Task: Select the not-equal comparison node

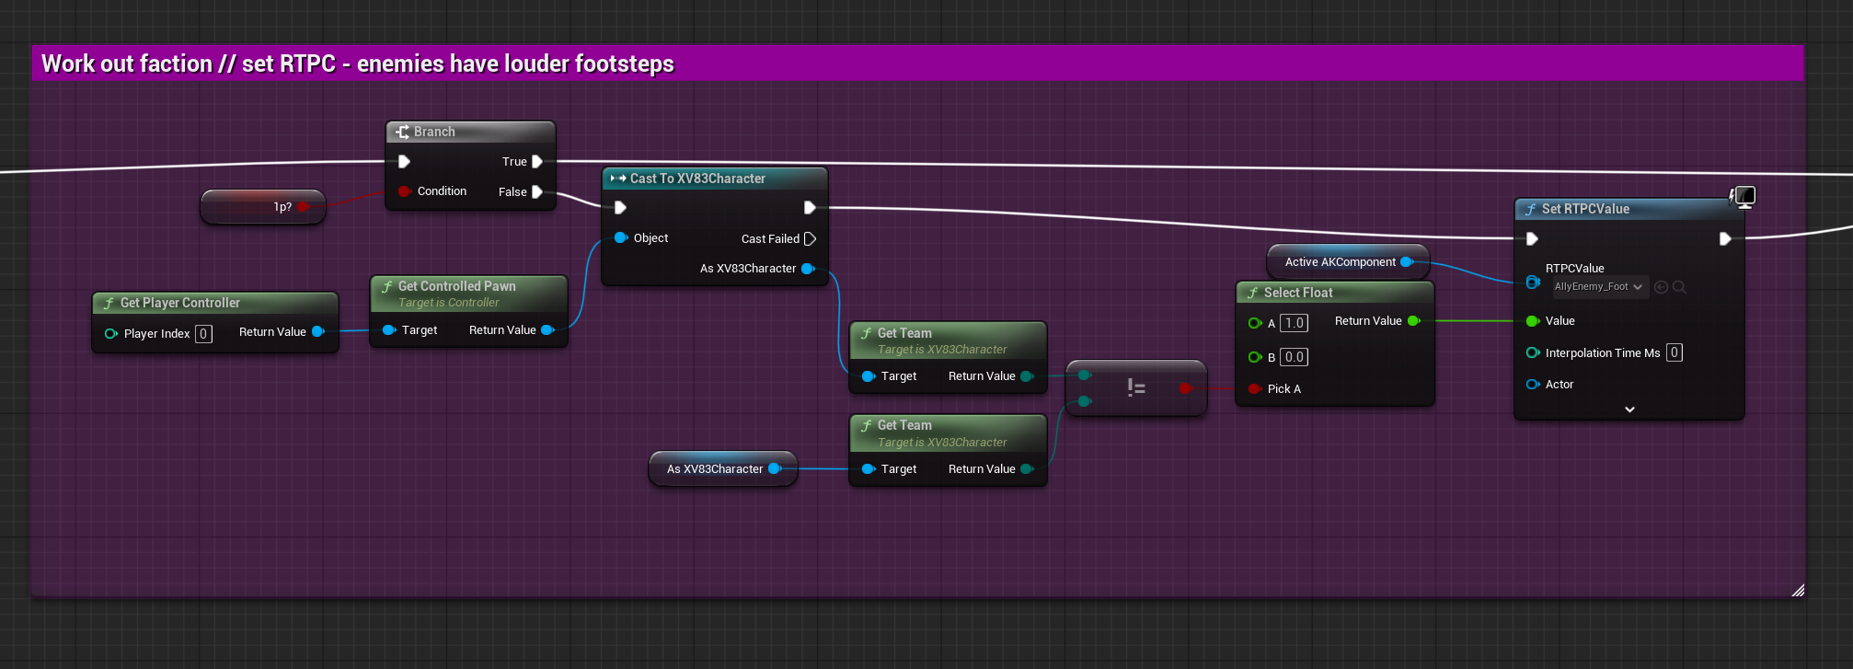Action: pyautogui.click(x=1136, y=388)
